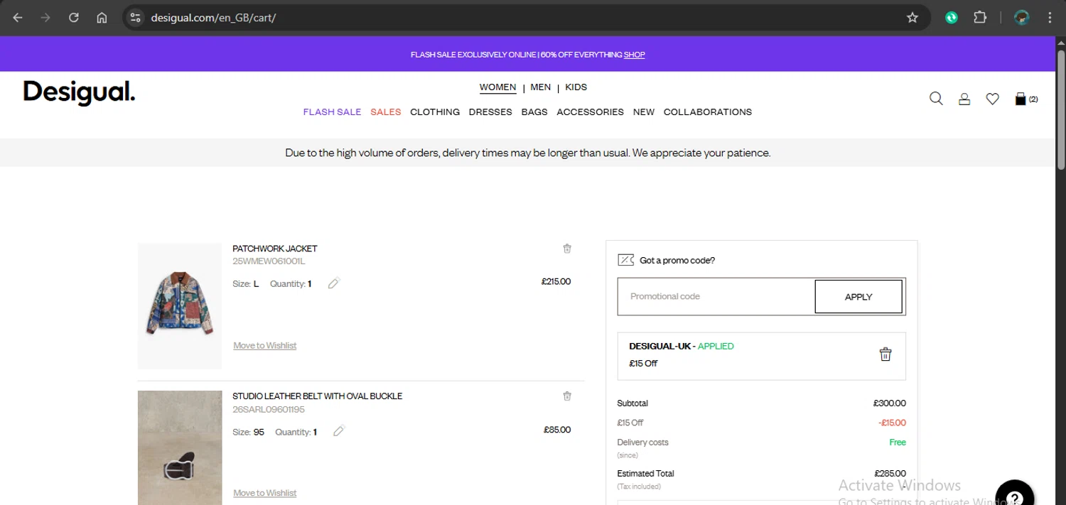Open the green Grammarly extension icon
The height and width of the screenshot is (505, 1066).
pyautogui.click(x=952, y=18)
